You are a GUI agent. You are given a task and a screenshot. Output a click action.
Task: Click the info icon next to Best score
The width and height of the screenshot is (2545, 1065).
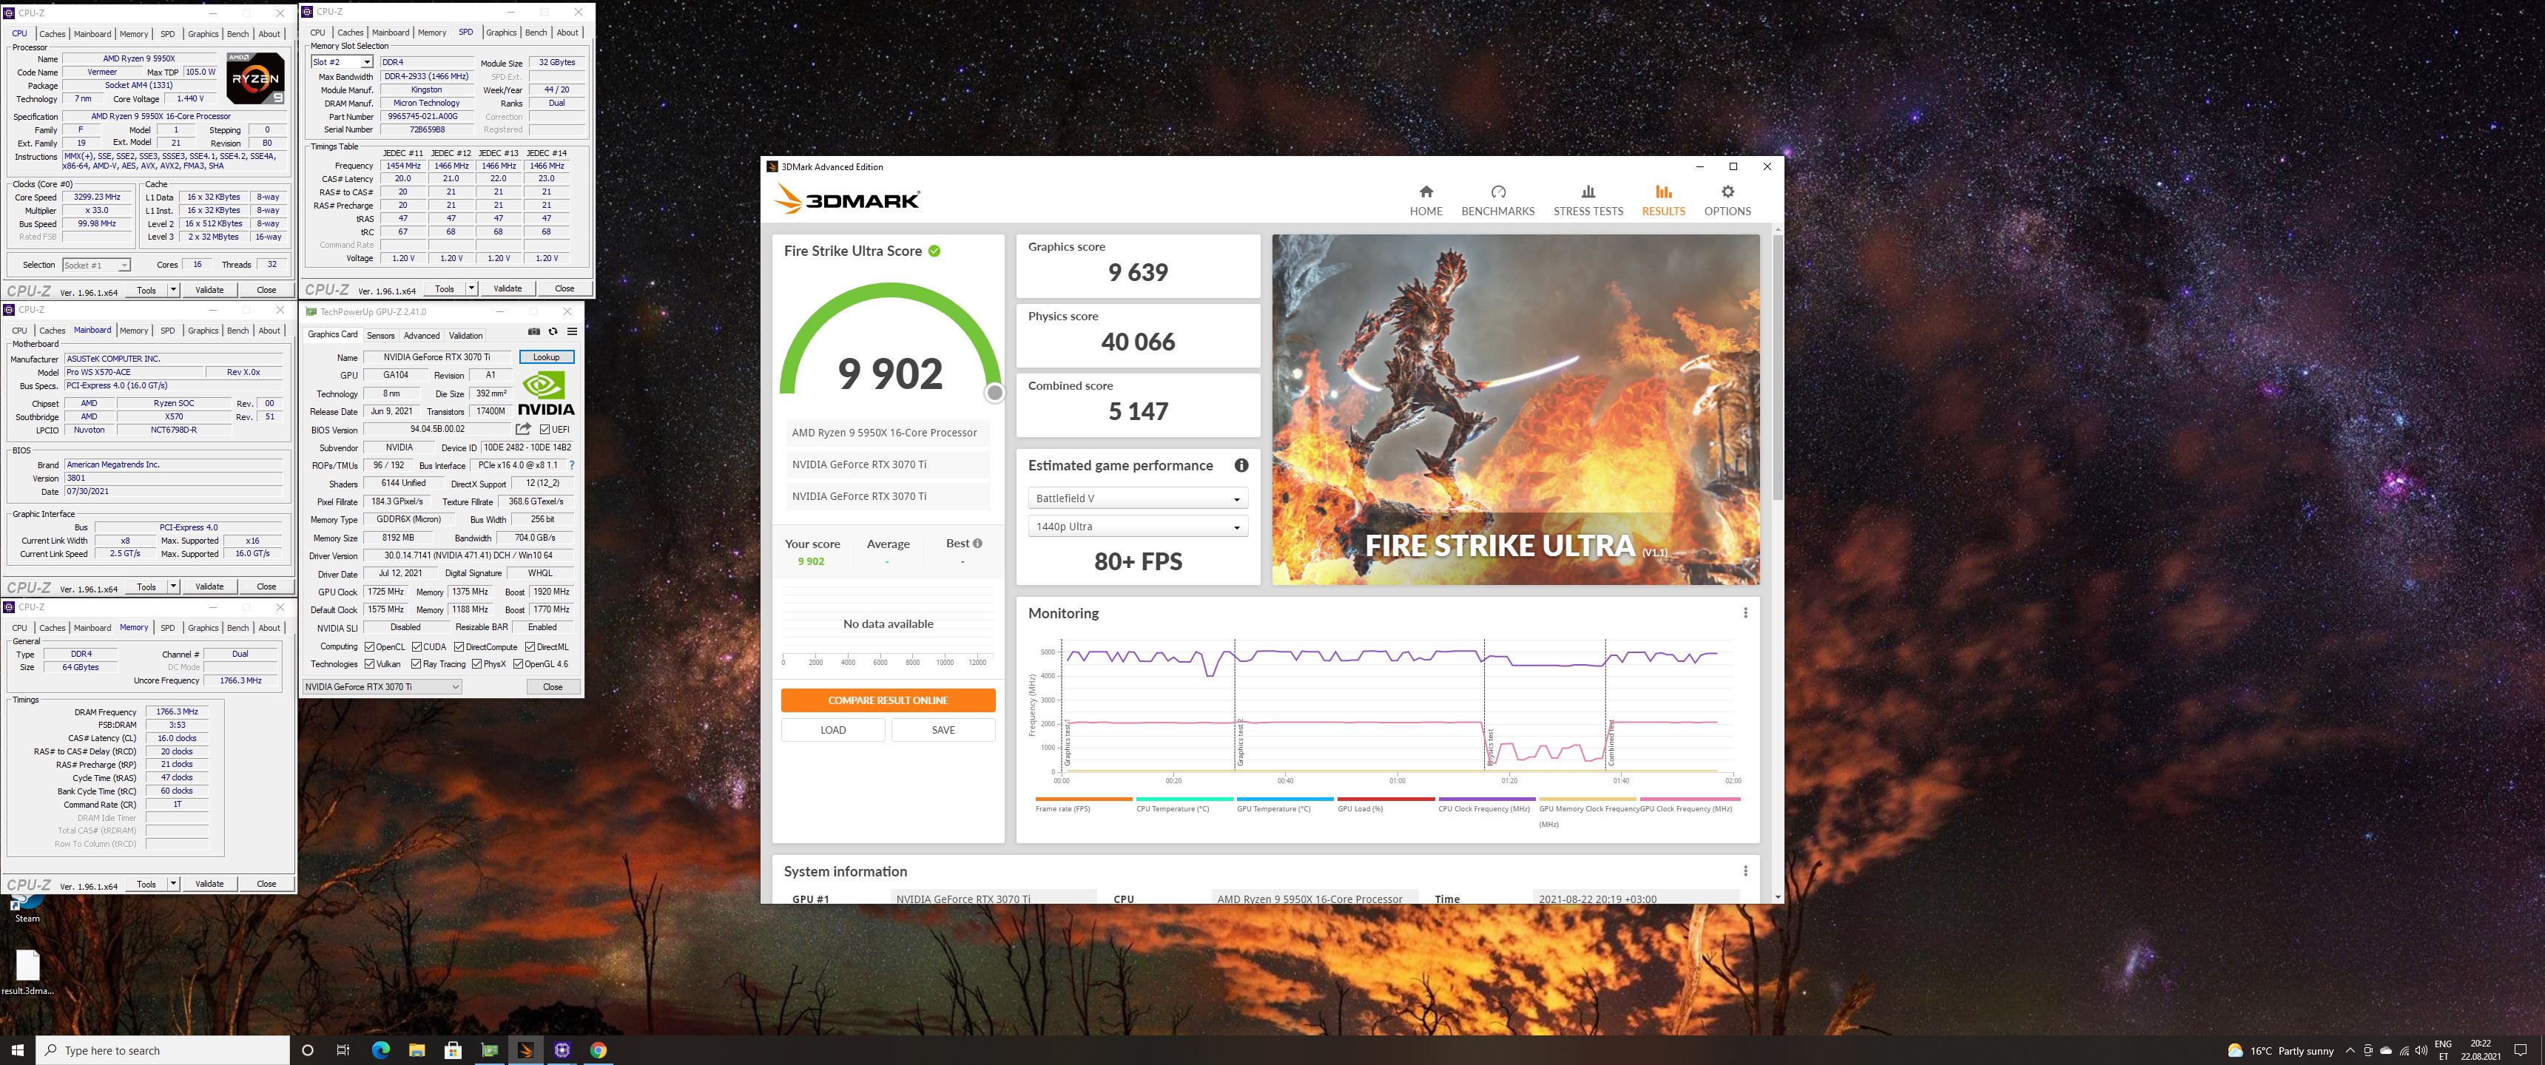(977, 544)
